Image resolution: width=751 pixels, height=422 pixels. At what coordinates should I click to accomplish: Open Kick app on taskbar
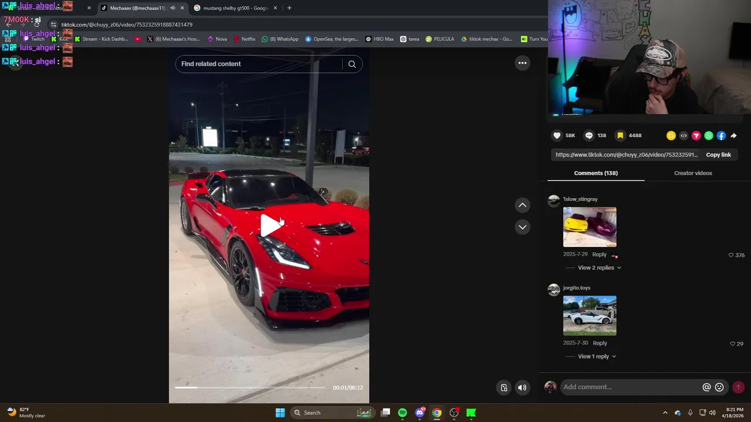(x=471, y=413)
